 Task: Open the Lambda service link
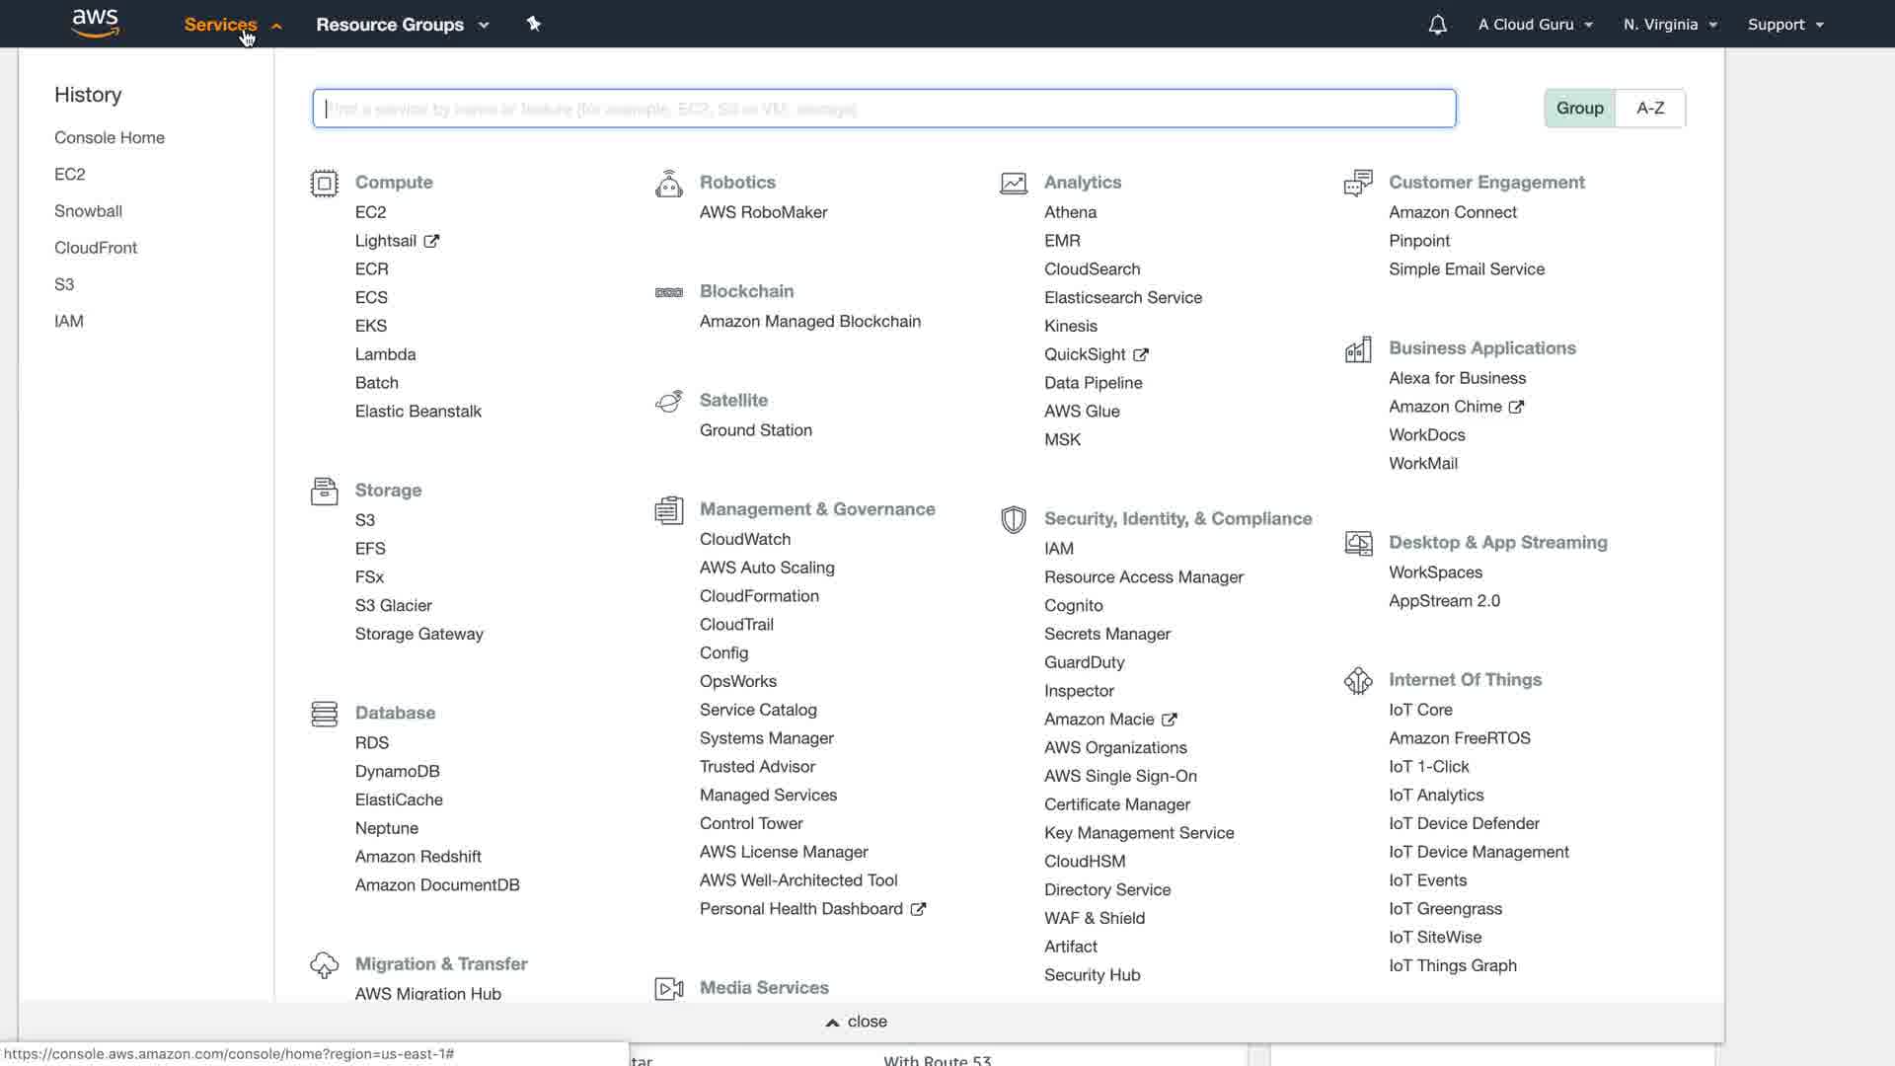(385, 354)
